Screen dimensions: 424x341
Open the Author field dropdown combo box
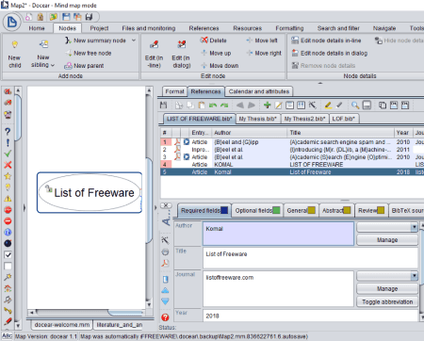click(415, 227)
